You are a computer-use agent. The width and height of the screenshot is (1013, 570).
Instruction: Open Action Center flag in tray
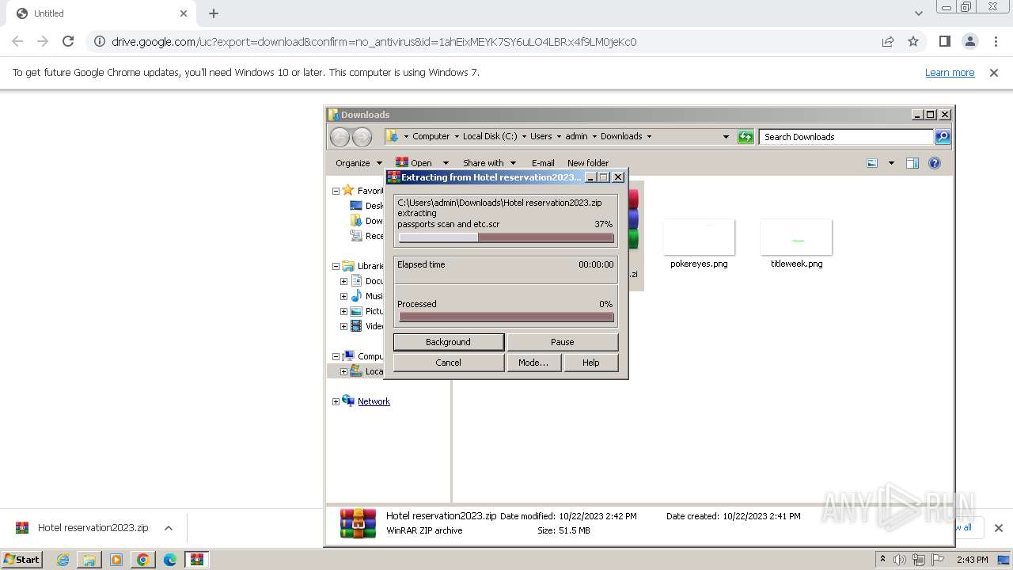pyautogui.click(x=938, y=560)
